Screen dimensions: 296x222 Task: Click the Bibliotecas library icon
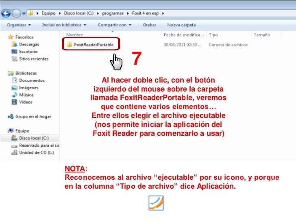(11, 73)
